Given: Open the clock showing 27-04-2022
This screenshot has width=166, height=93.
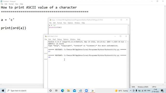Looking at the screenshot, I should click(x=155, y=91).
